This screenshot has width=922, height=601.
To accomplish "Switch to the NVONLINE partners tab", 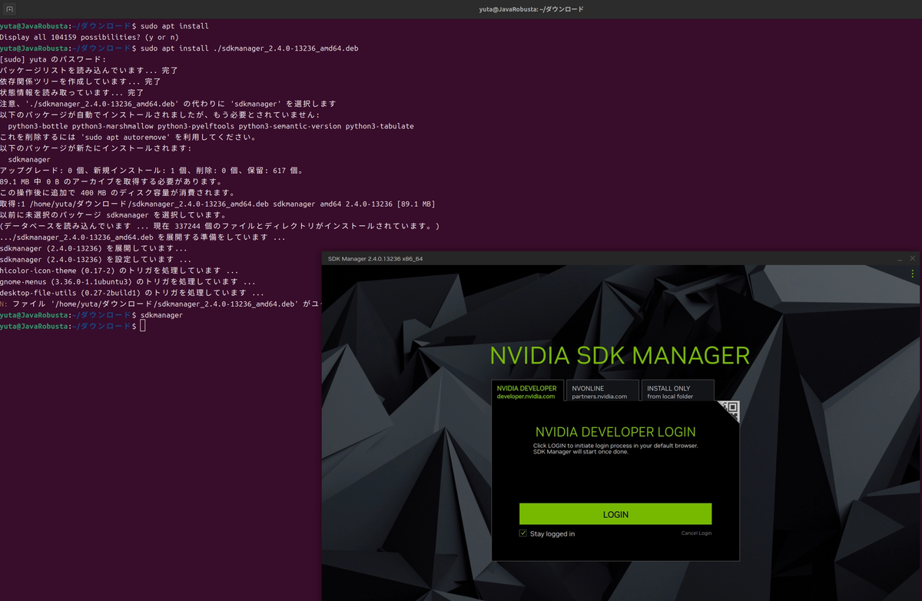I will pyautogui.click(x=603, y=392).
